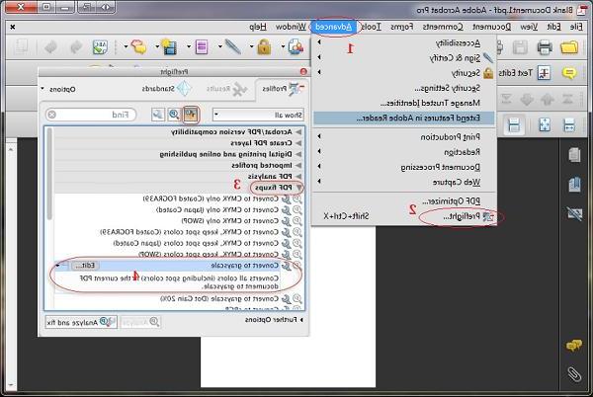Screen dimensions: 593x397
Task: Open the Attachments paperclip panel icon
Action: pyautogui.click(x=574, y=374)
